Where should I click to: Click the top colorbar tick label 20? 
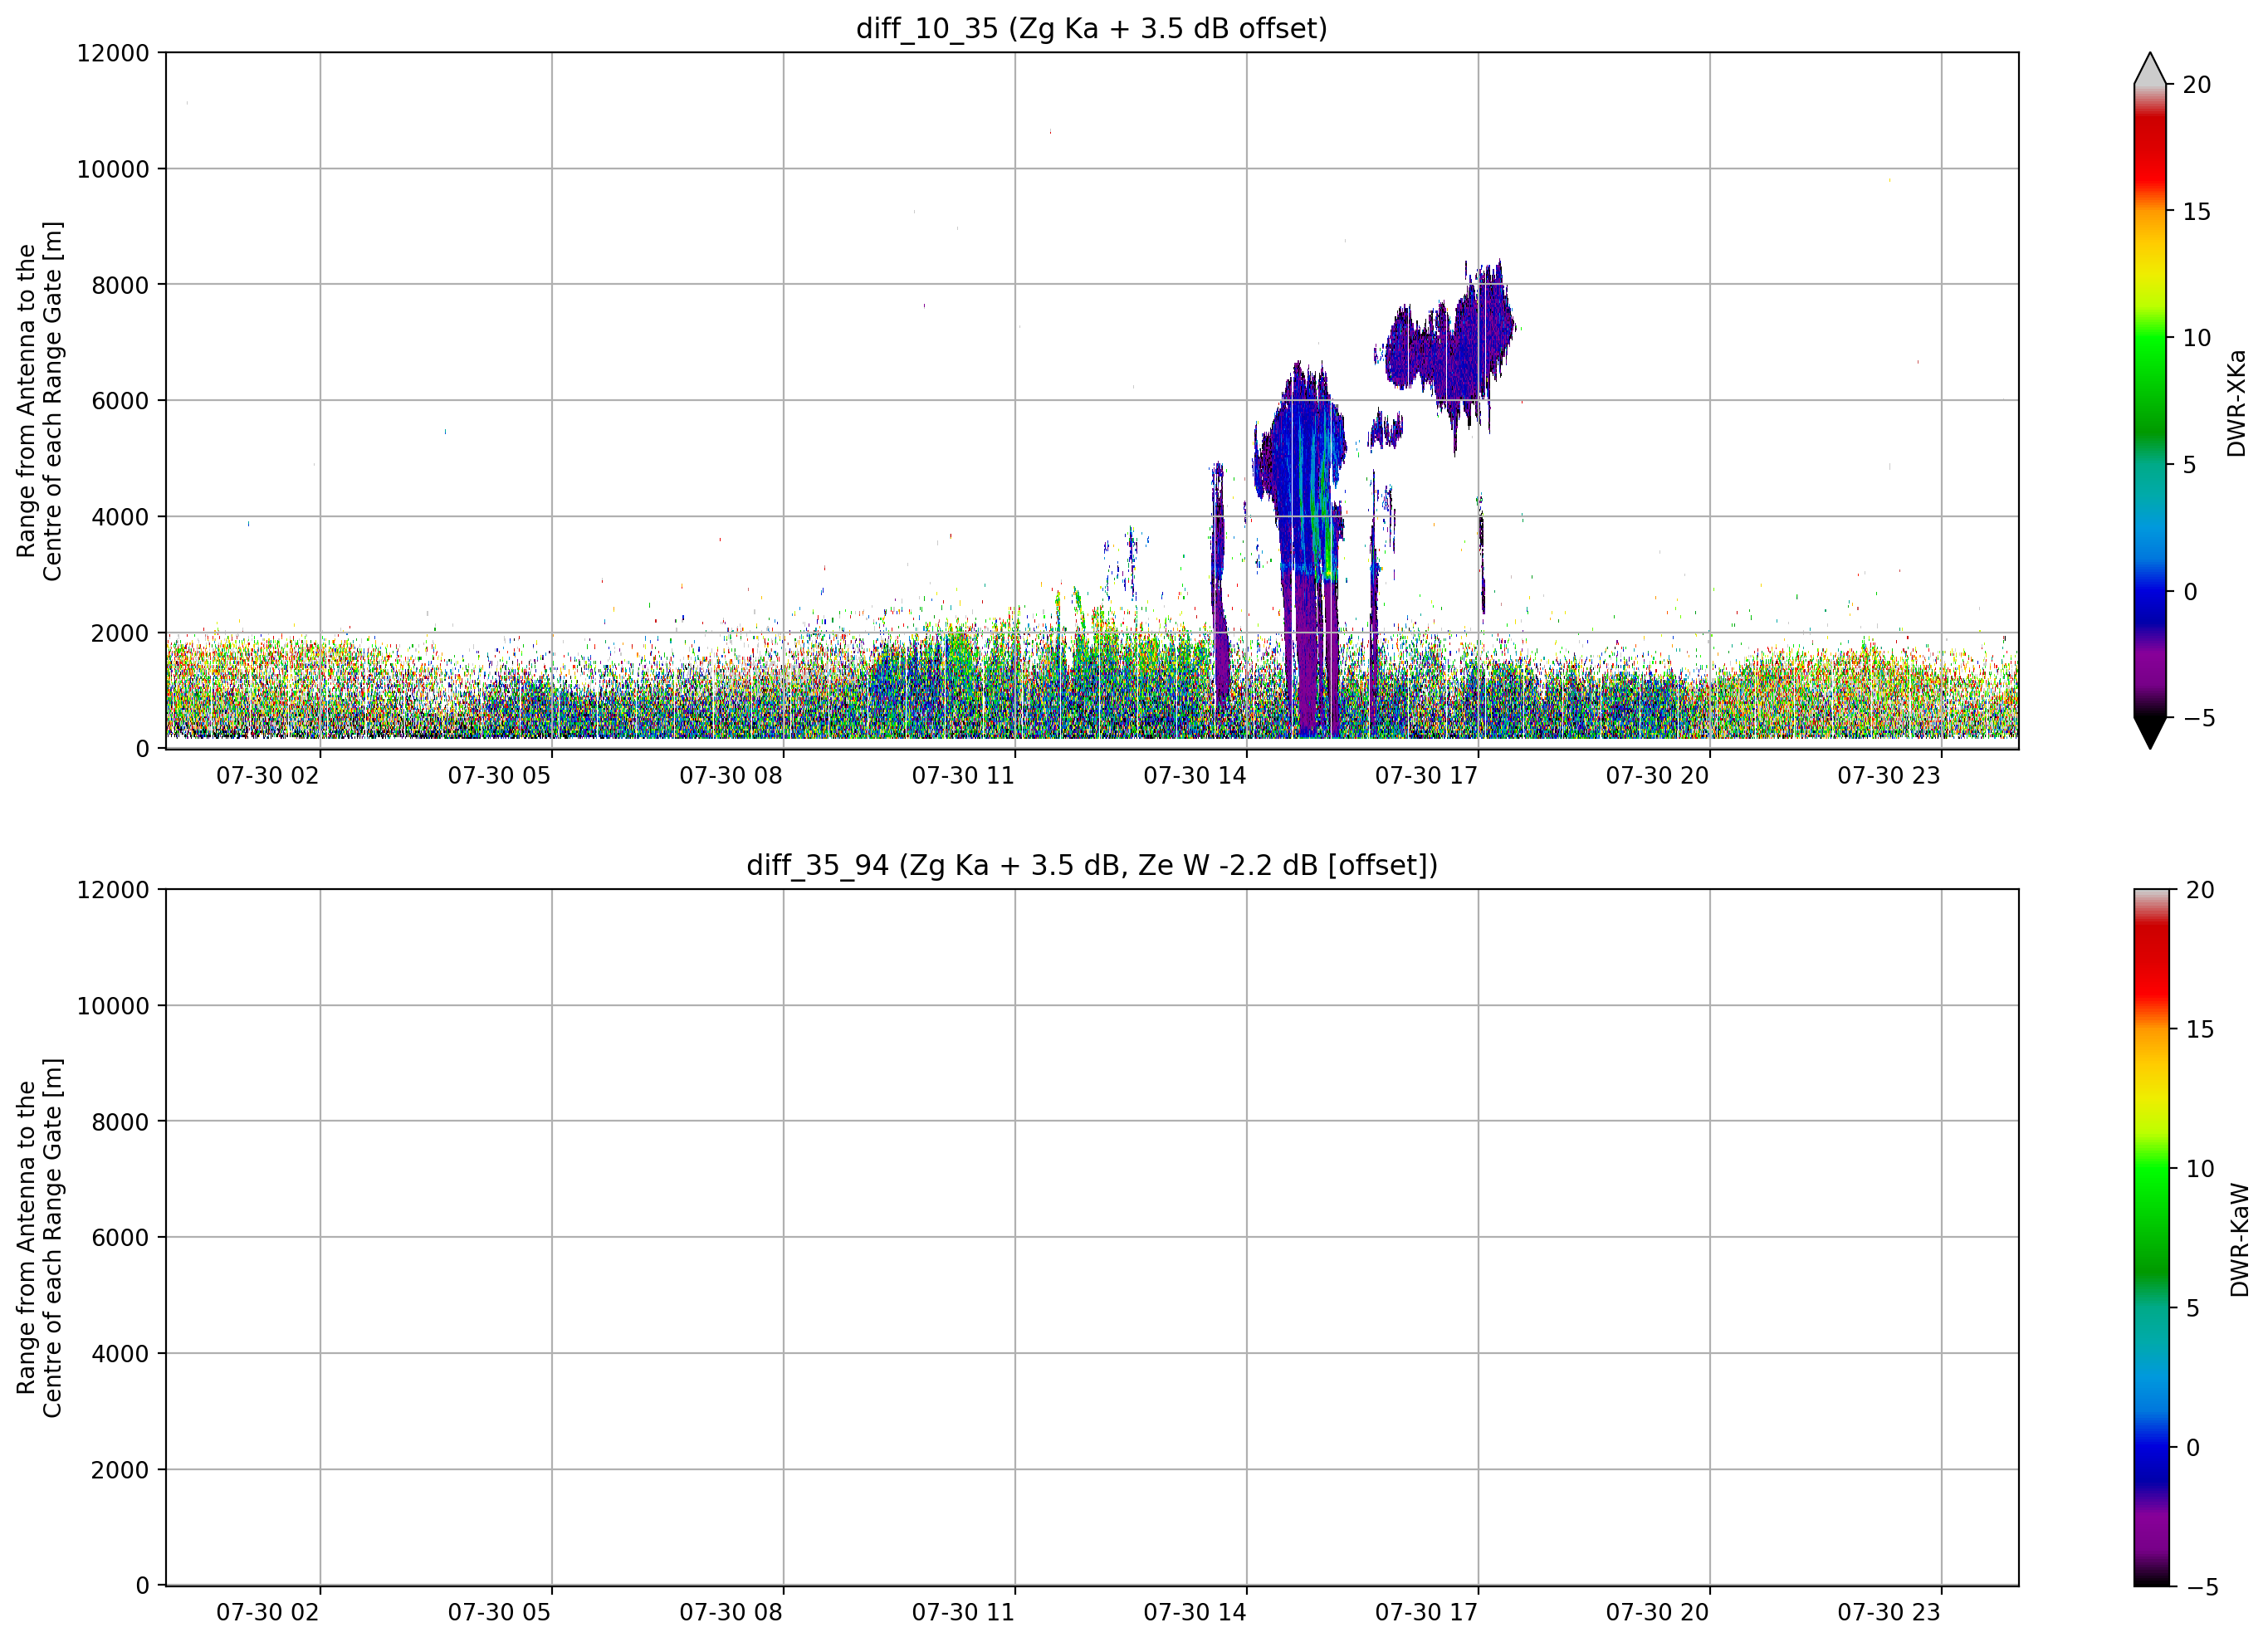(x=2197, y=85)
